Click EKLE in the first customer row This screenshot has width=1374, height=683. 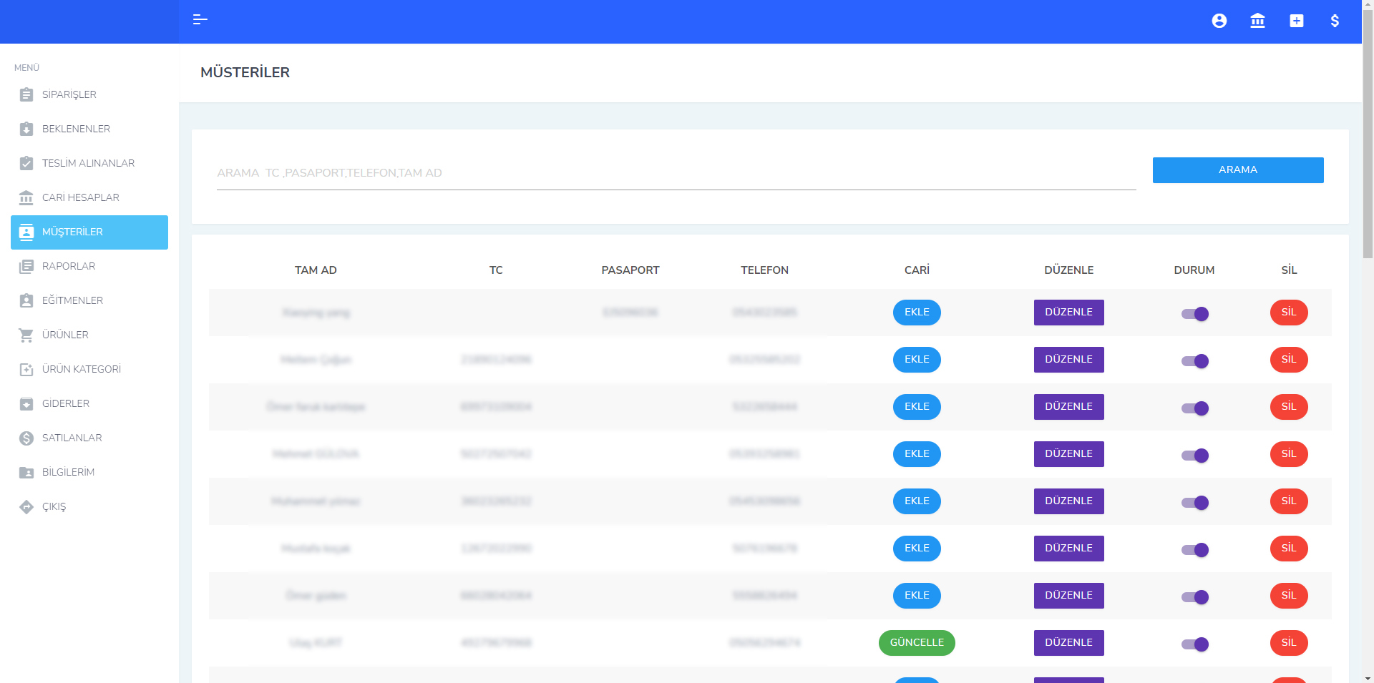[917, 313]
